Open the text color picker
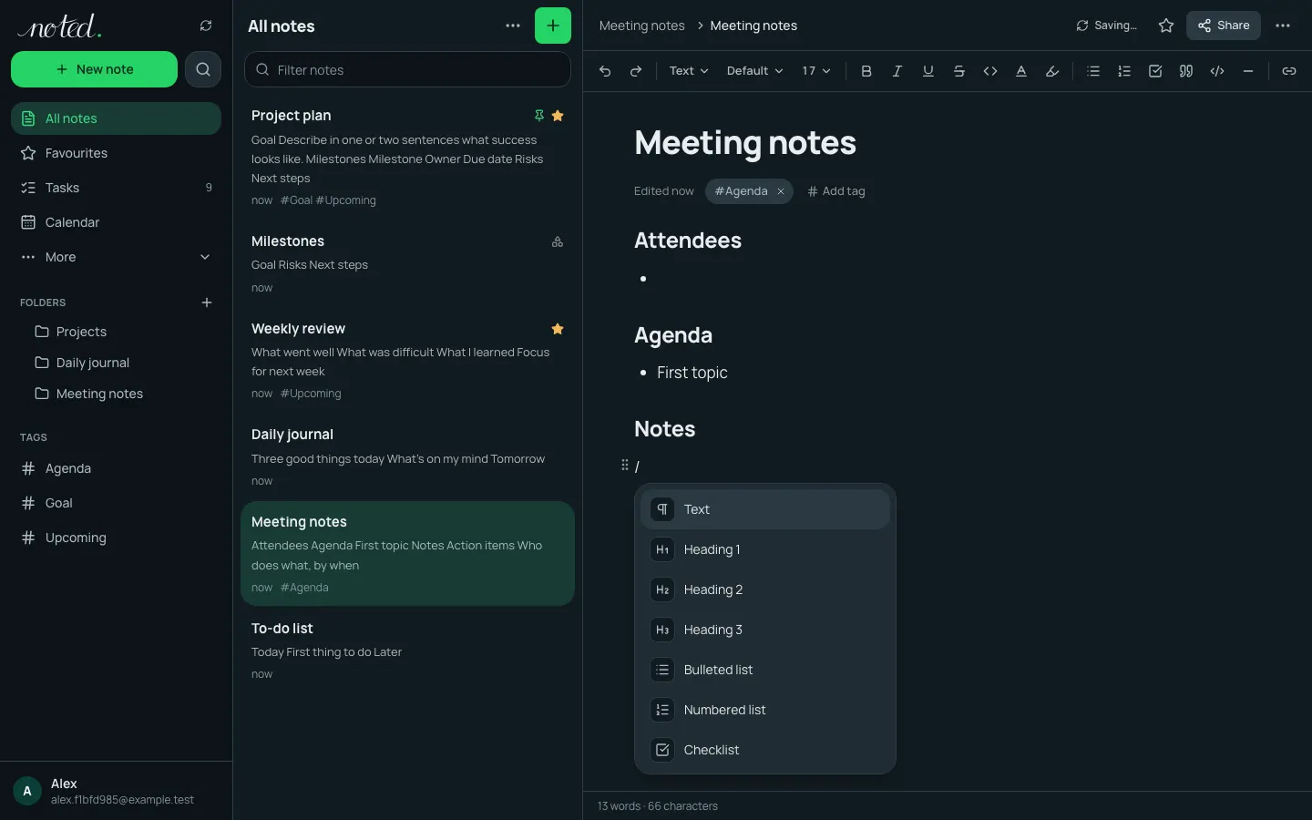The width and height of the screenshot is (1312, 820). 1021,71
